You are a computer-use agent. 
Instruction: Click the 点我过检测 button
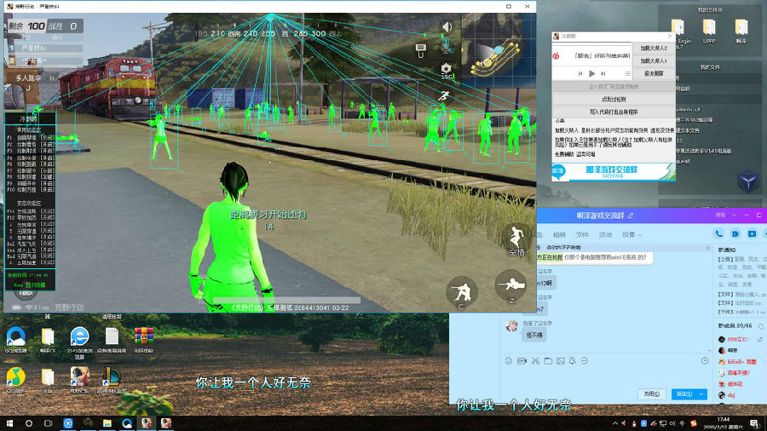(x=613, y=100)
